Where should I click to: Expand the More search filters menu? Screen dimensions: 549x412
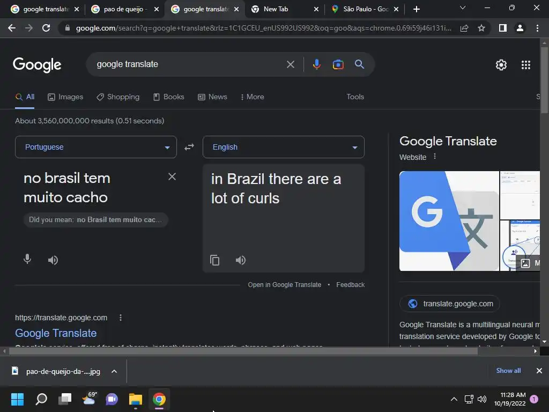(x=252, y=97)
